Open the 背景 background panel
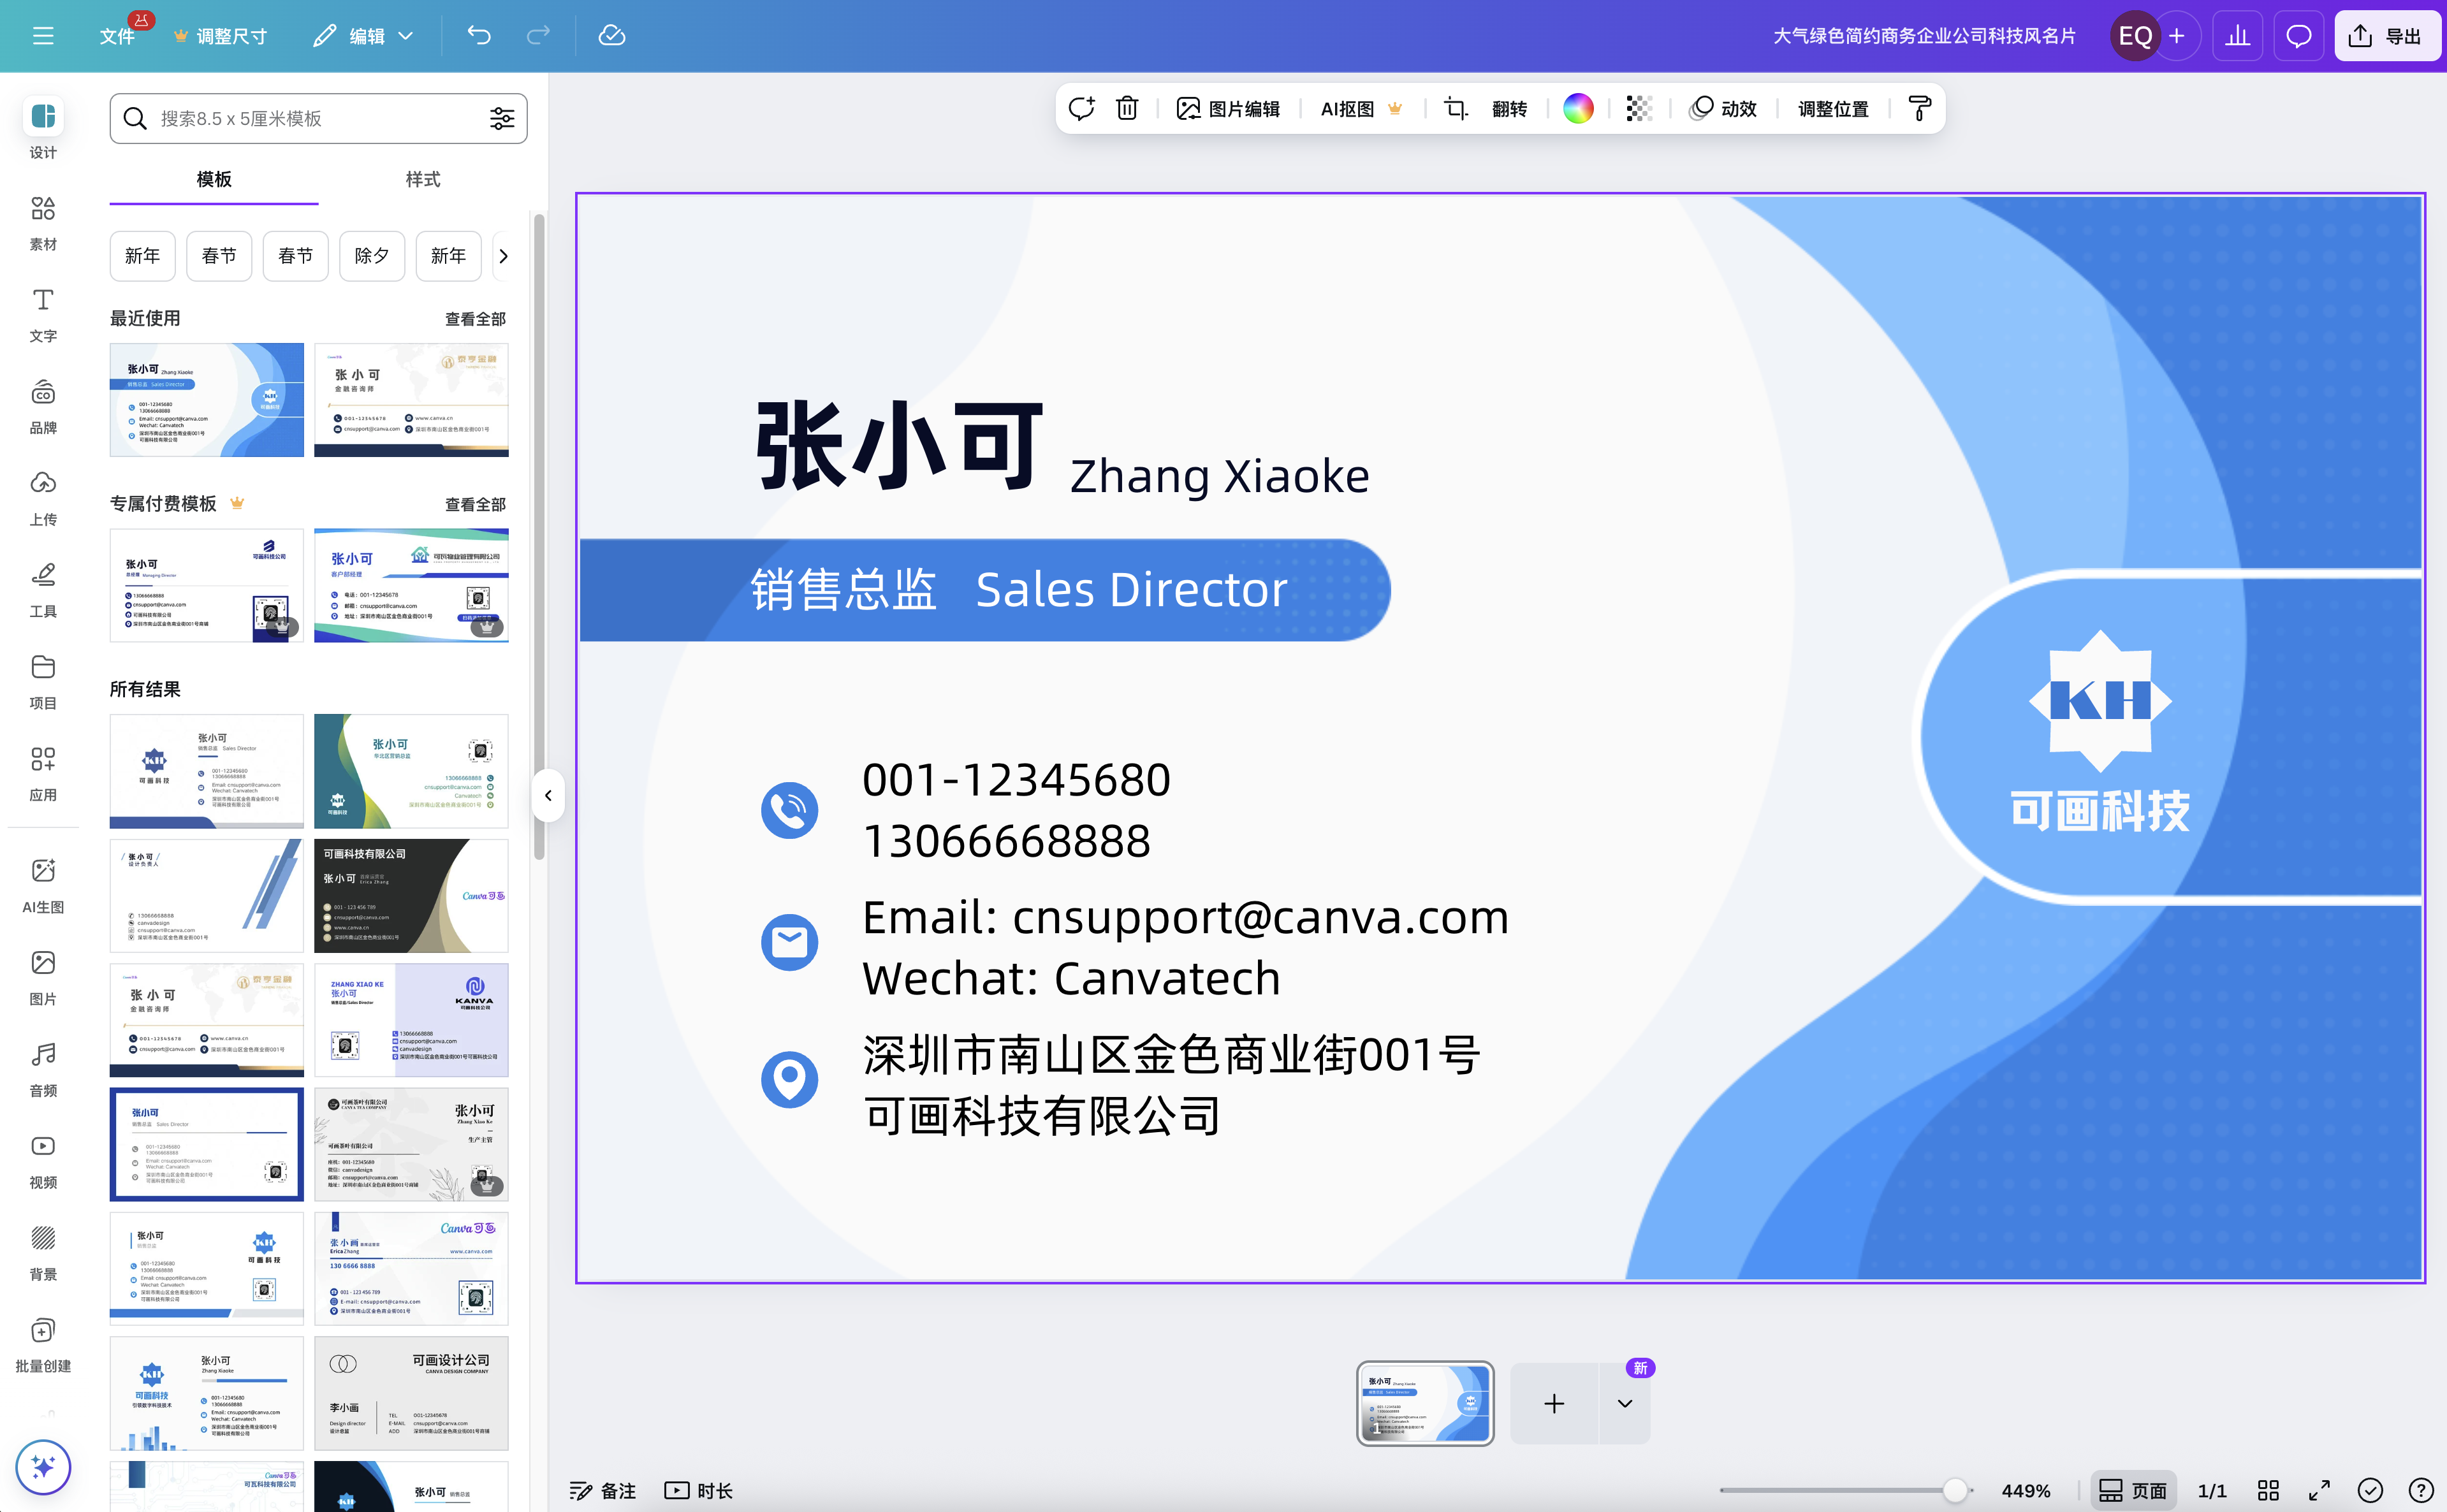 [x=43, y=1252]
